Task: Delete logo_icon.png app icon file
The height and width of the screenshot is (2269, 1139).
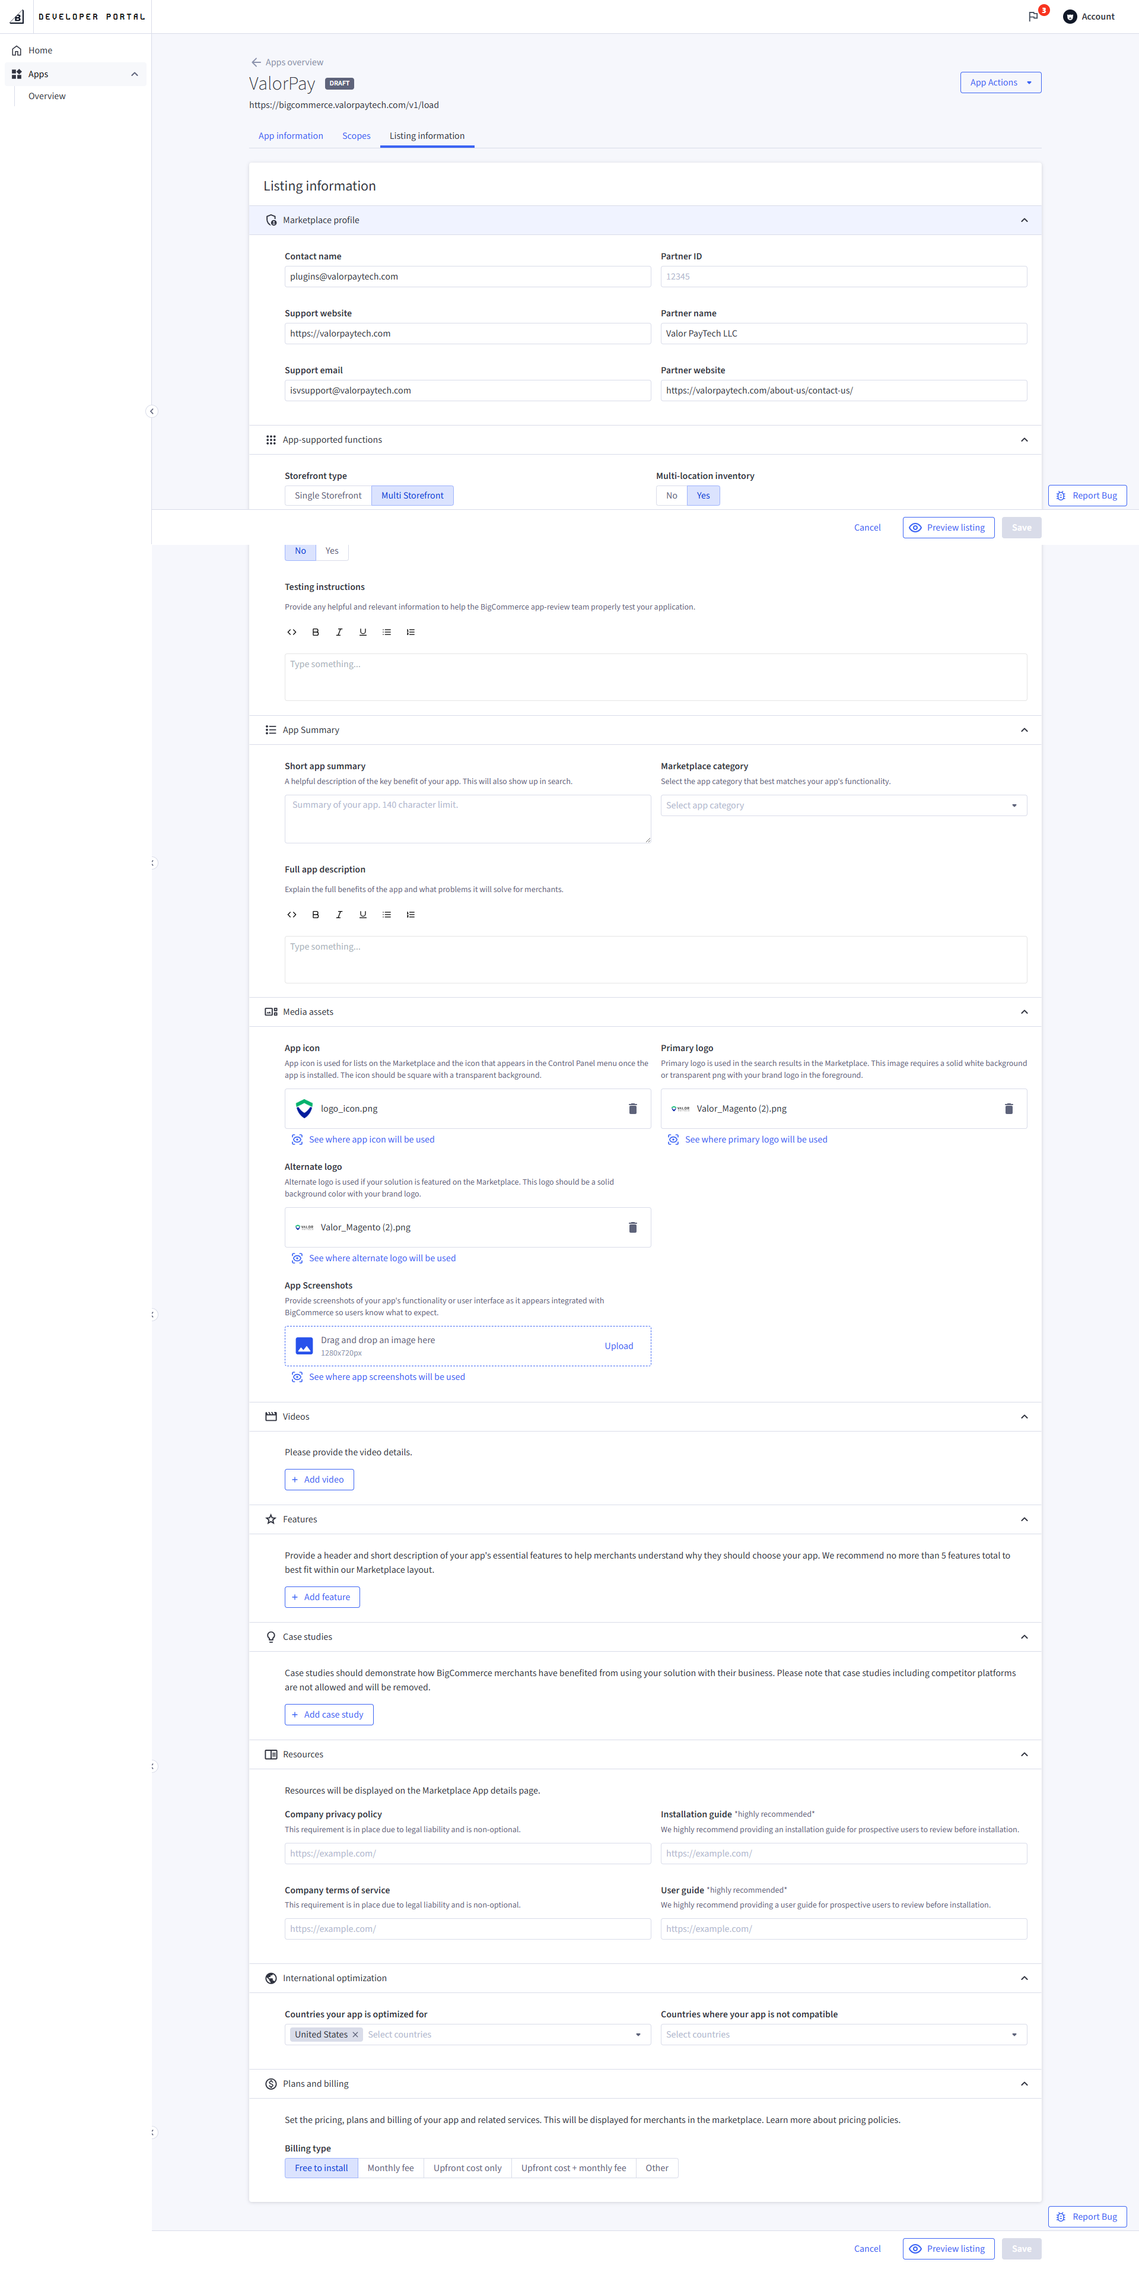Action: (x=632, y=1109)
